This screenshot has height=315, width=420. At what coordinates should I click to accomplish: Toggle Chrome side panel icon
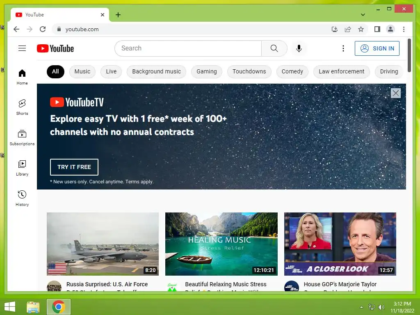tap(377, 29)
